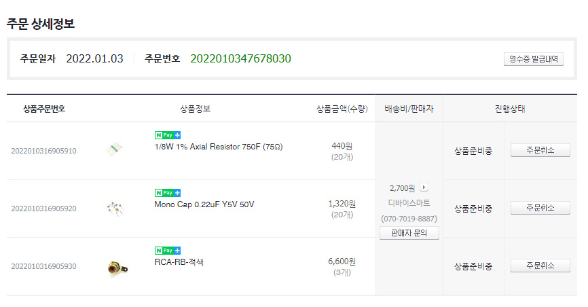Open the resistor product thumbnail
This screenshot has width=588, height=307.
[x=115, y=151]
